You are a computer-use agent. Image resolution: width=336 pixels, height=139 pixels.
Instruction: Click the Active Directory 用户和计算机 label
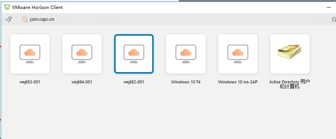(x=290, y=84)
